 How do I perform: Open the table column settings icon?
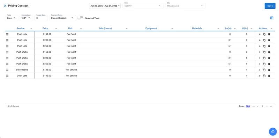tap(272, 18)
